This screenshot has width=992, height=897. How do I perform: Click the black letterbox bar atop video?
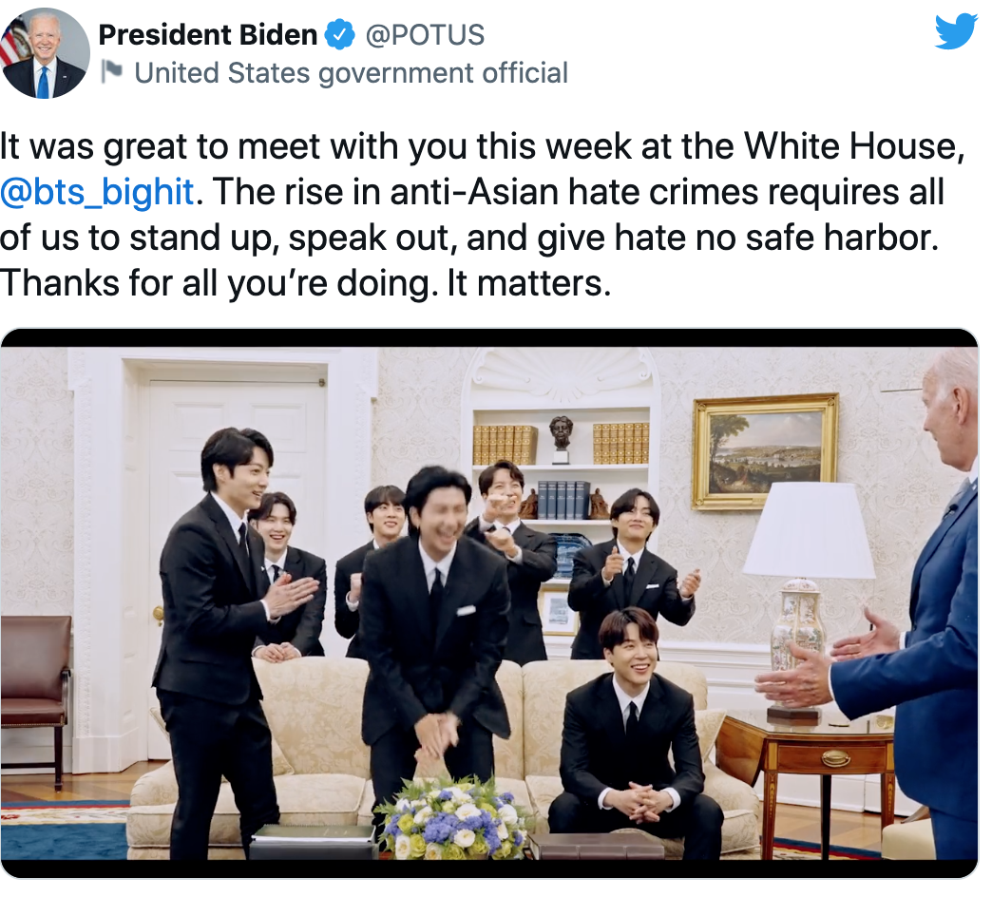[489, 337]
